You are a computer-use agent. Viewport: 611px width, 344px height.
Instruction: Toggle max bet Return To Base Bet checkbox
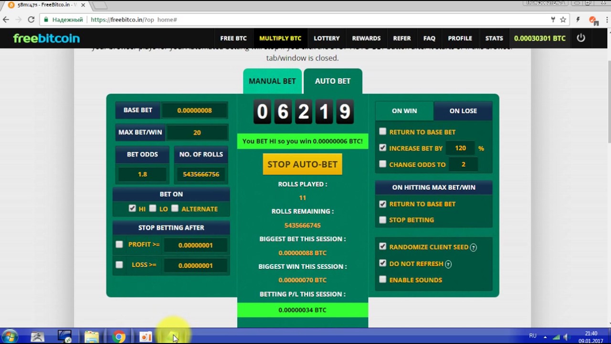tap(383, 204)
